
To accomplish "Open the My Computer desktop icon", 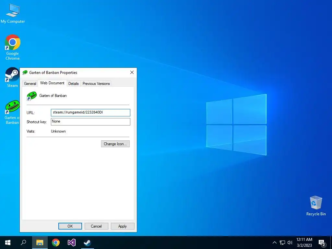I will [x=13, y=14].
